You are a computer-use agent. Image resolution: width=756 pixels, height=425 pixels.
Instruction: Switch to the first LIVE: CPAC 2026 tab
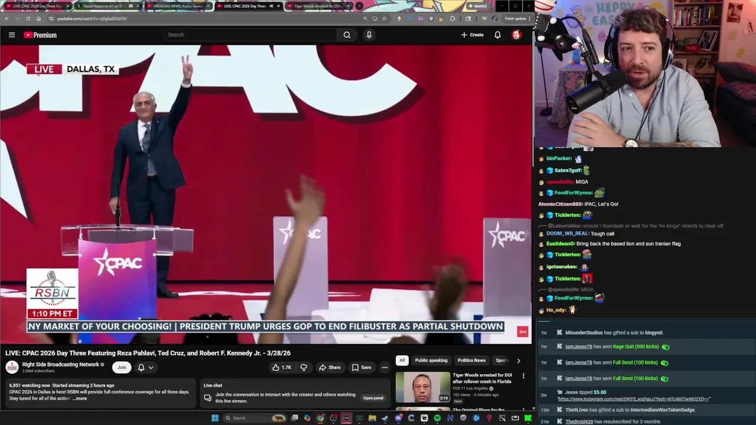coord(37,6)
